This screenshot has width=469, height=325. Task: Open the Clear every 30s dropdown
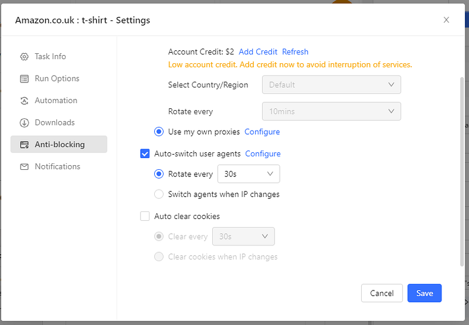point(243,236)
